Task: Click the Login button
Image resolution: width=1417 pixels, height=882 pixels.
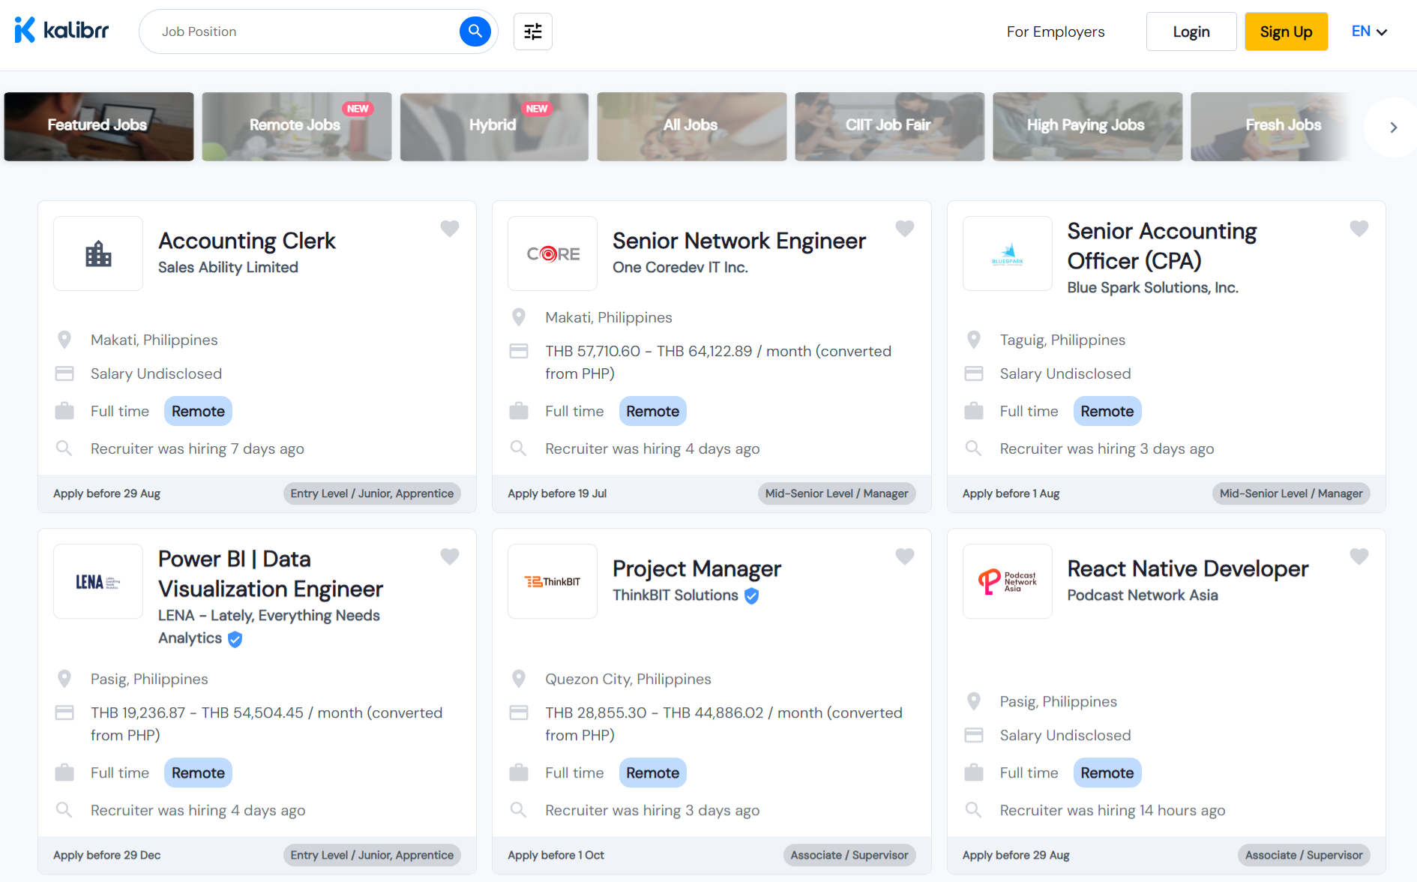Action: [x=1191, y=31]
